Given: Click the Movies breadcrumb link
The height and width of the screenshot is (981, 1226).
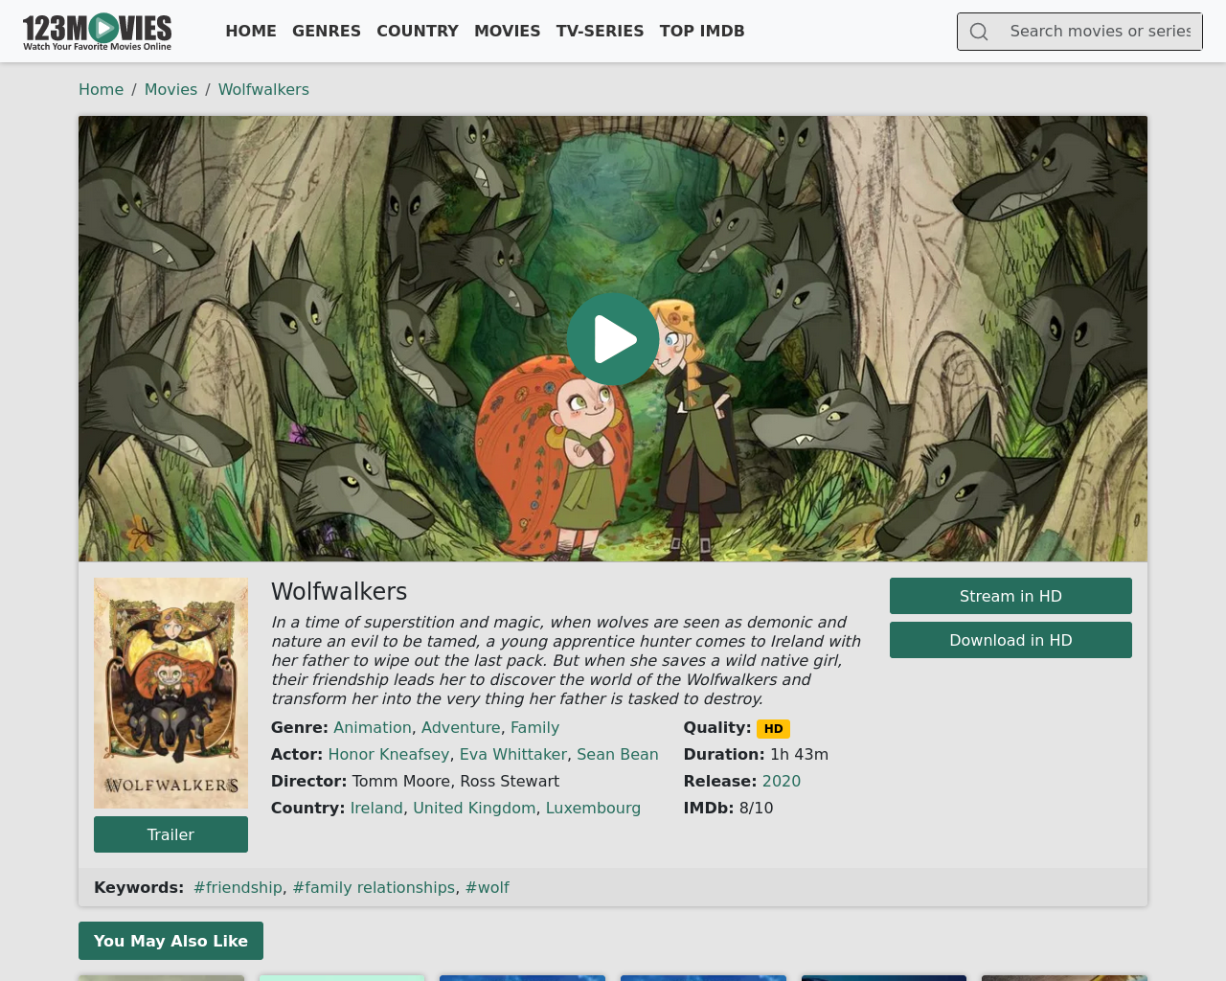Looking at the screenshot, I should pos(170,89).
